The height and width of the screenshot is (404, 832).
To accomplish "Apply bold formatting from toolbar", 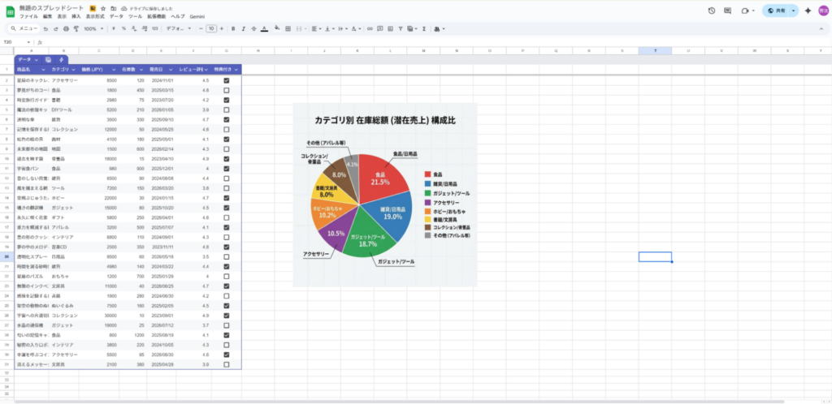I will tap(232, 28).
